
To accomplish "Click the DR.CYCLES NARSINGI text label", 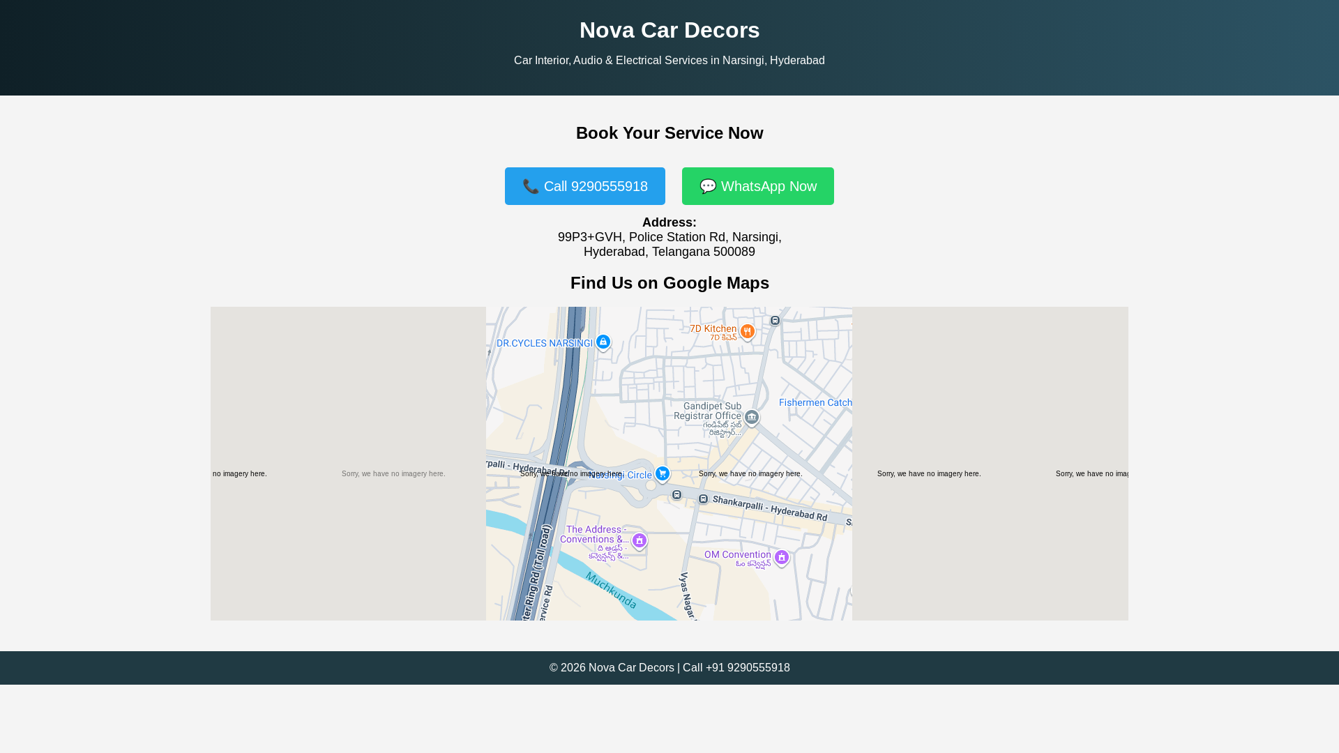I will (545, 343).
